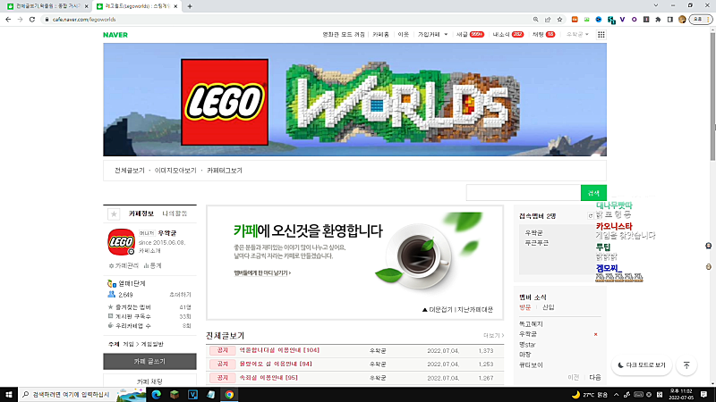Open Chrome menu three dots
This screenshot has height=402, width=716.
[709, 19]
